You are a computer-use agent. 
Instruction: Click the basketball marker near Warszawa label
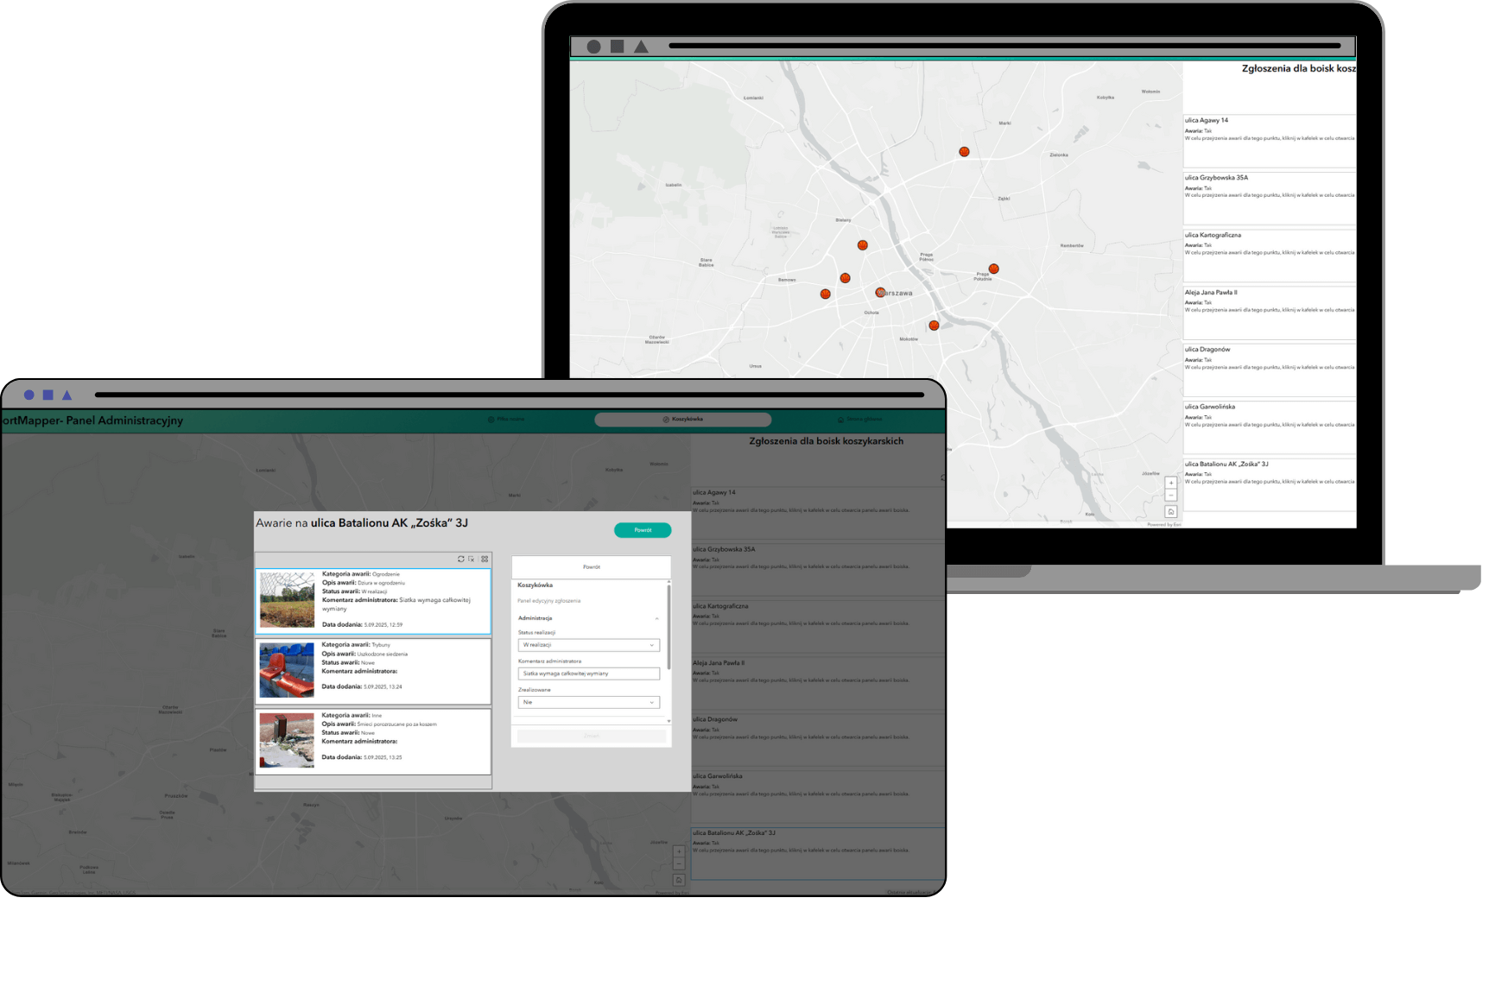pos(880,293)
